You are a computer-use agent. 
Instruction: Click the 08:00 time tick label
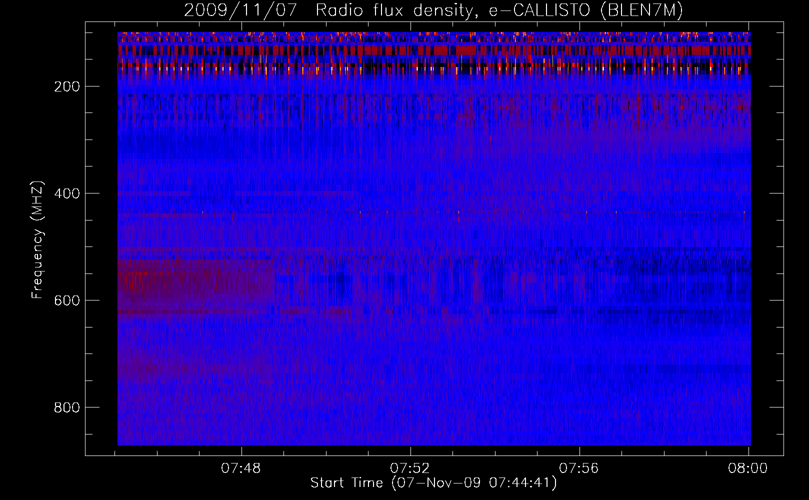748,468
